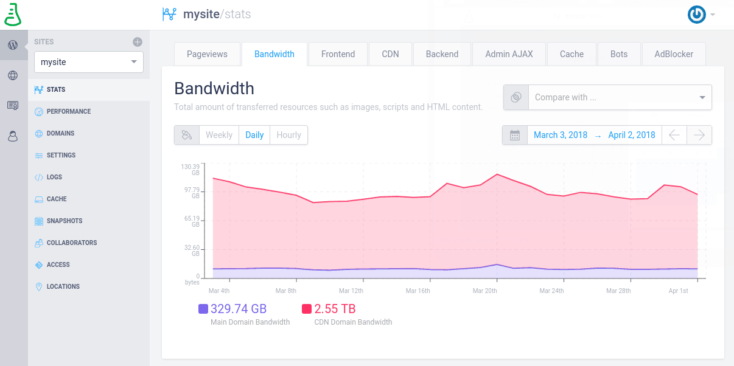Open the WordPress section in the left rail
This screenshot has width=734, height=366.
13,44
